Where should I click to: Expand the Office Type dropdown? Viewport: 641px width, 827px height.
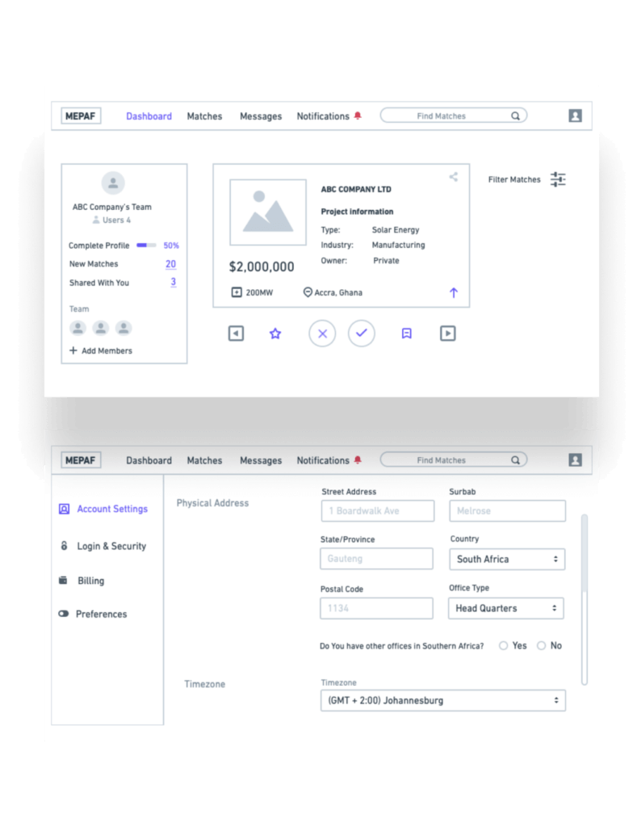coord(505,608)
